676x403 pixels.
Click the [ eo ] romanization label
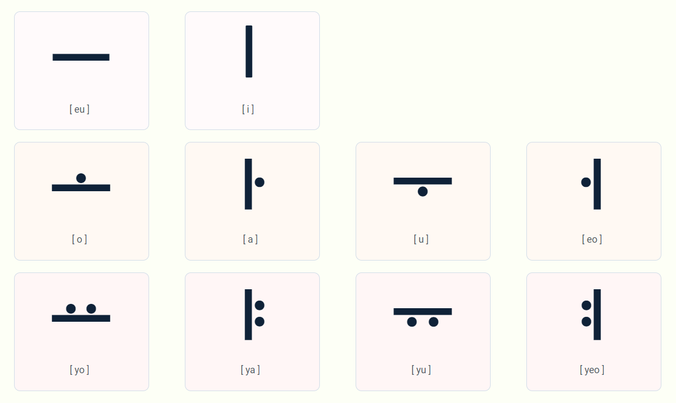(x=592, y=239)
